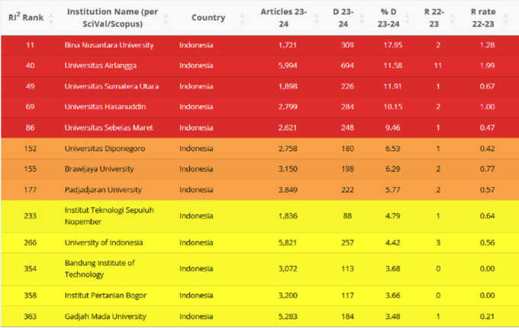
Task: Sort by Country column arrows
Action: (242, 18)
